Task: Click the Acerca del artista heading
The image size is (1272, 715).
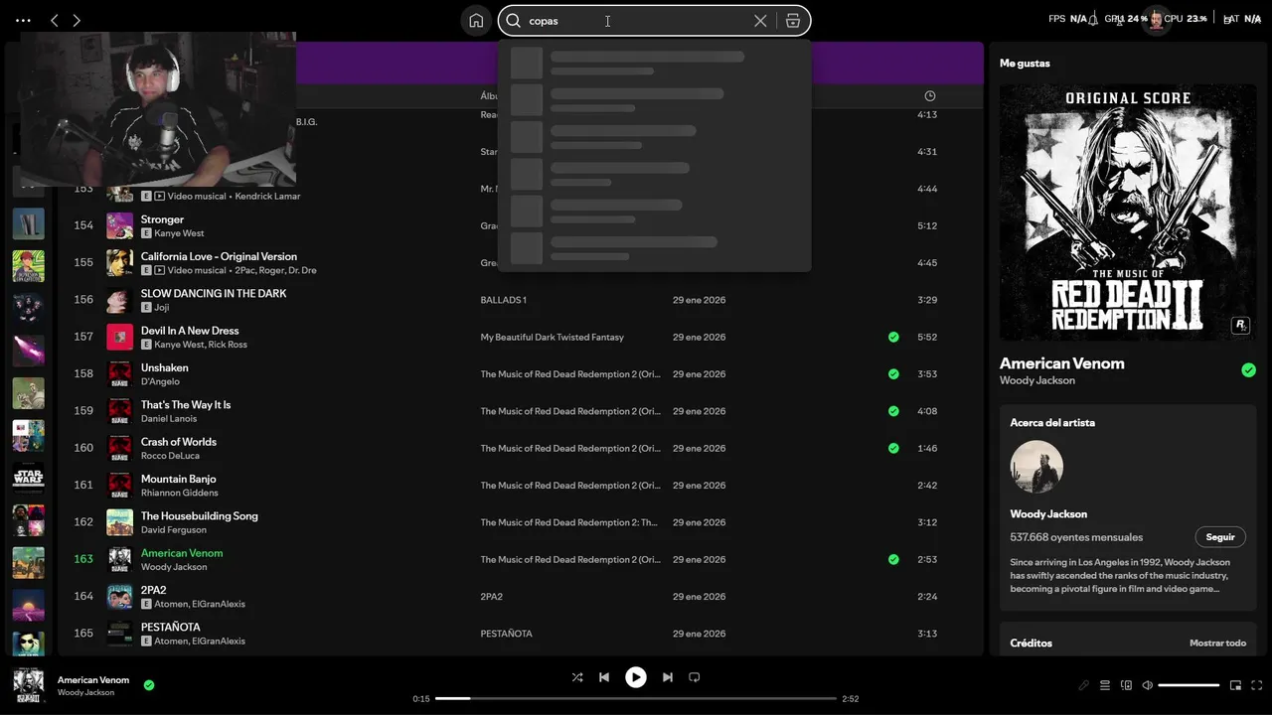Action: pos(1052,423)
